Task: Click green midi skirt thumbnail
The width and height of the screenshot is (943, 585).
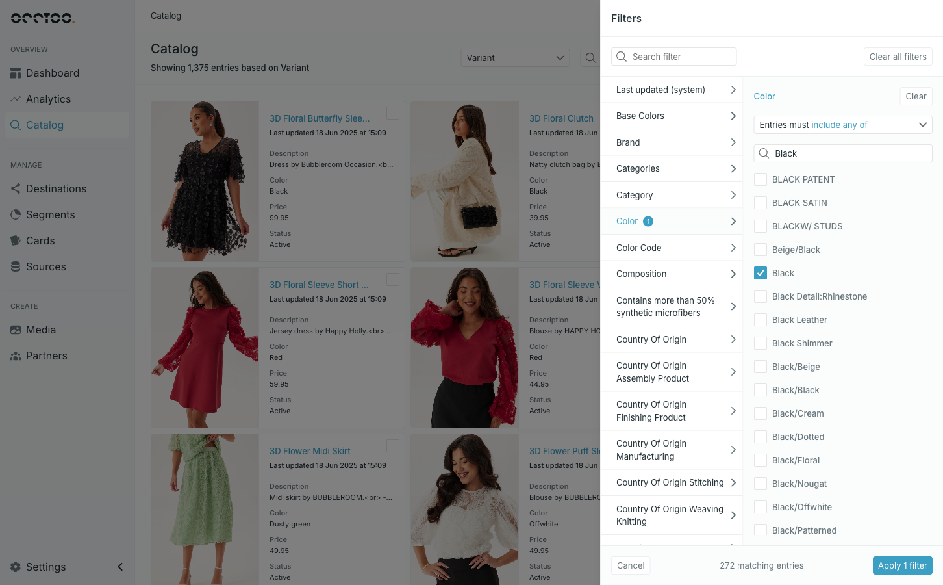Action: [x=205, y=510]
